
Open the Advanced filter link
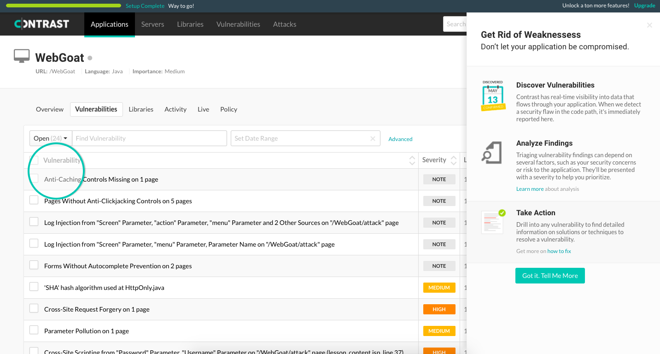pyautogui.click(x=400, y=139)
